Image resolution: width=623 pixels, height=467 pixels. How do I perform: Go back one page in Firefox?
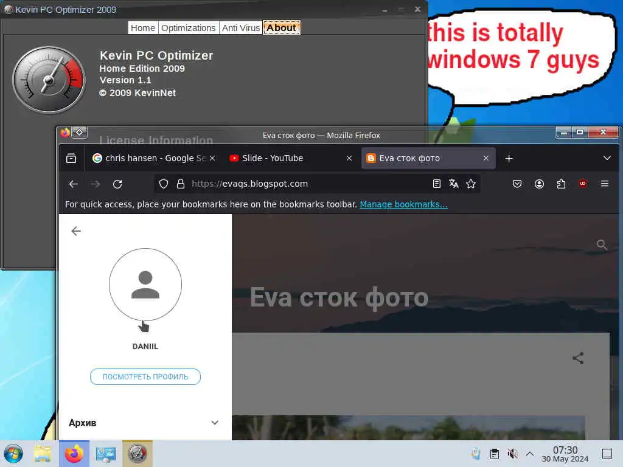[74, 184]
